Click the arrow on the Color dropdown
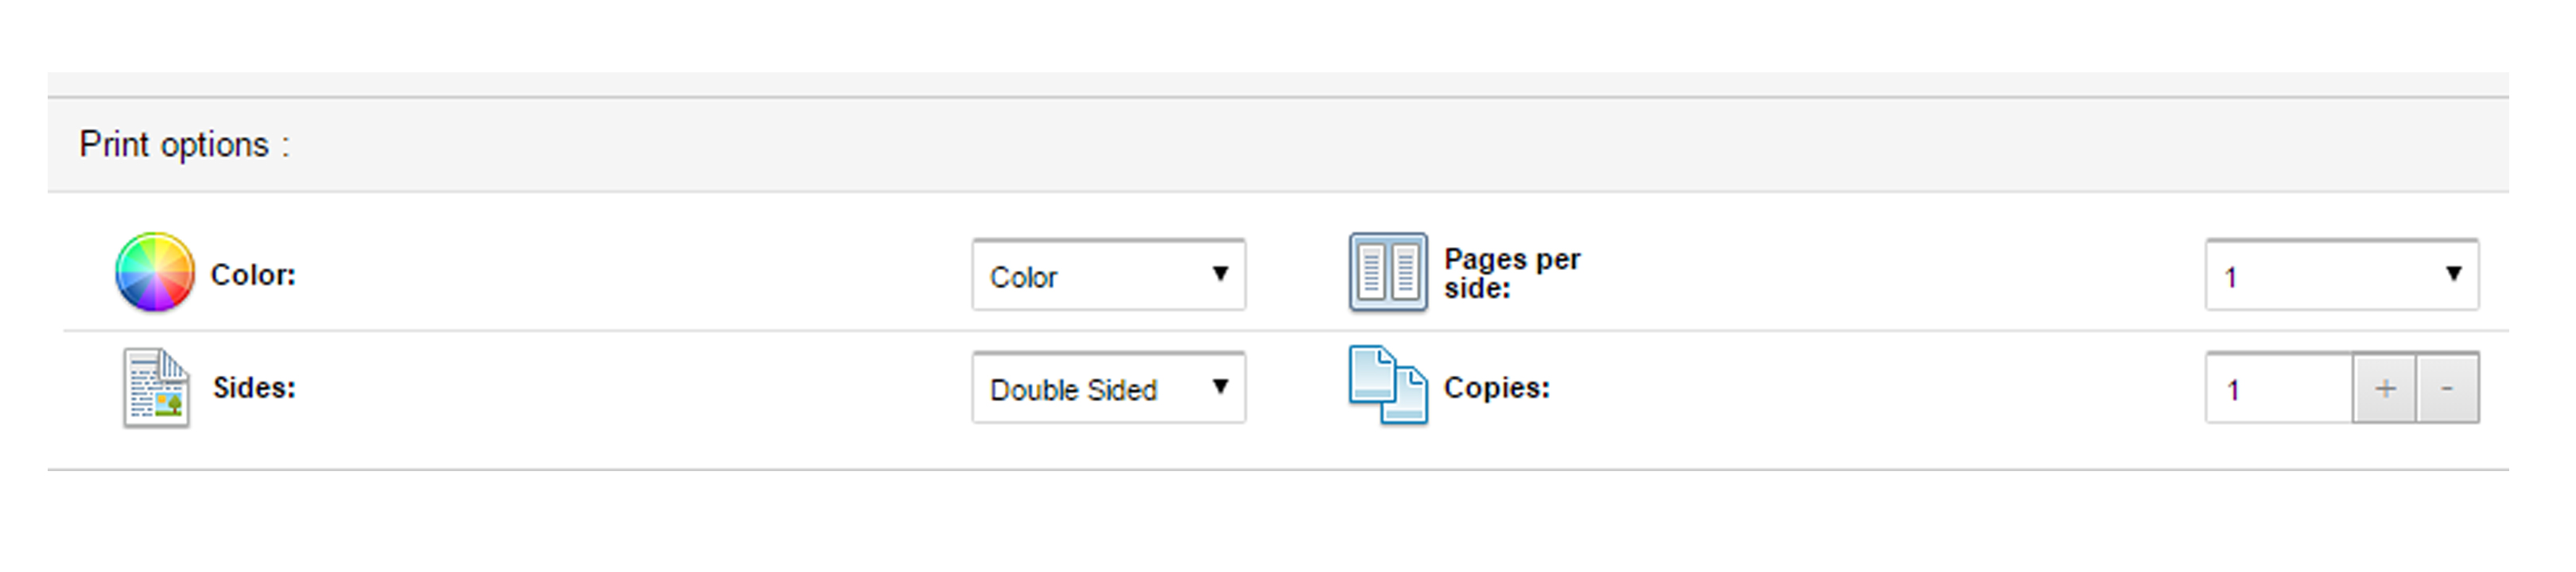 pos(1219,274)
